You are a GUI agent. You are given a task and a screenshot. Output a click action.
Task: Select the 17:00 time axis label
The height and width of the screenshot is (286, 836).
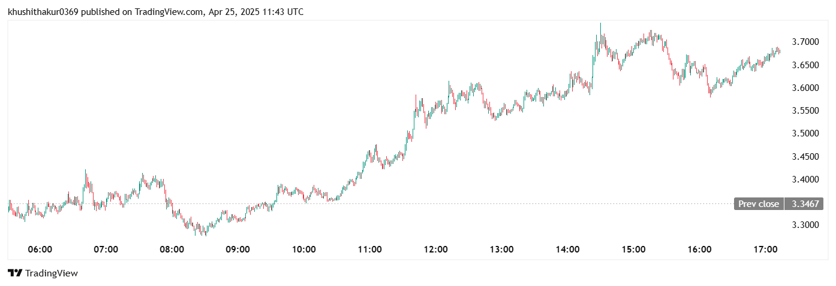coord(766,250)
